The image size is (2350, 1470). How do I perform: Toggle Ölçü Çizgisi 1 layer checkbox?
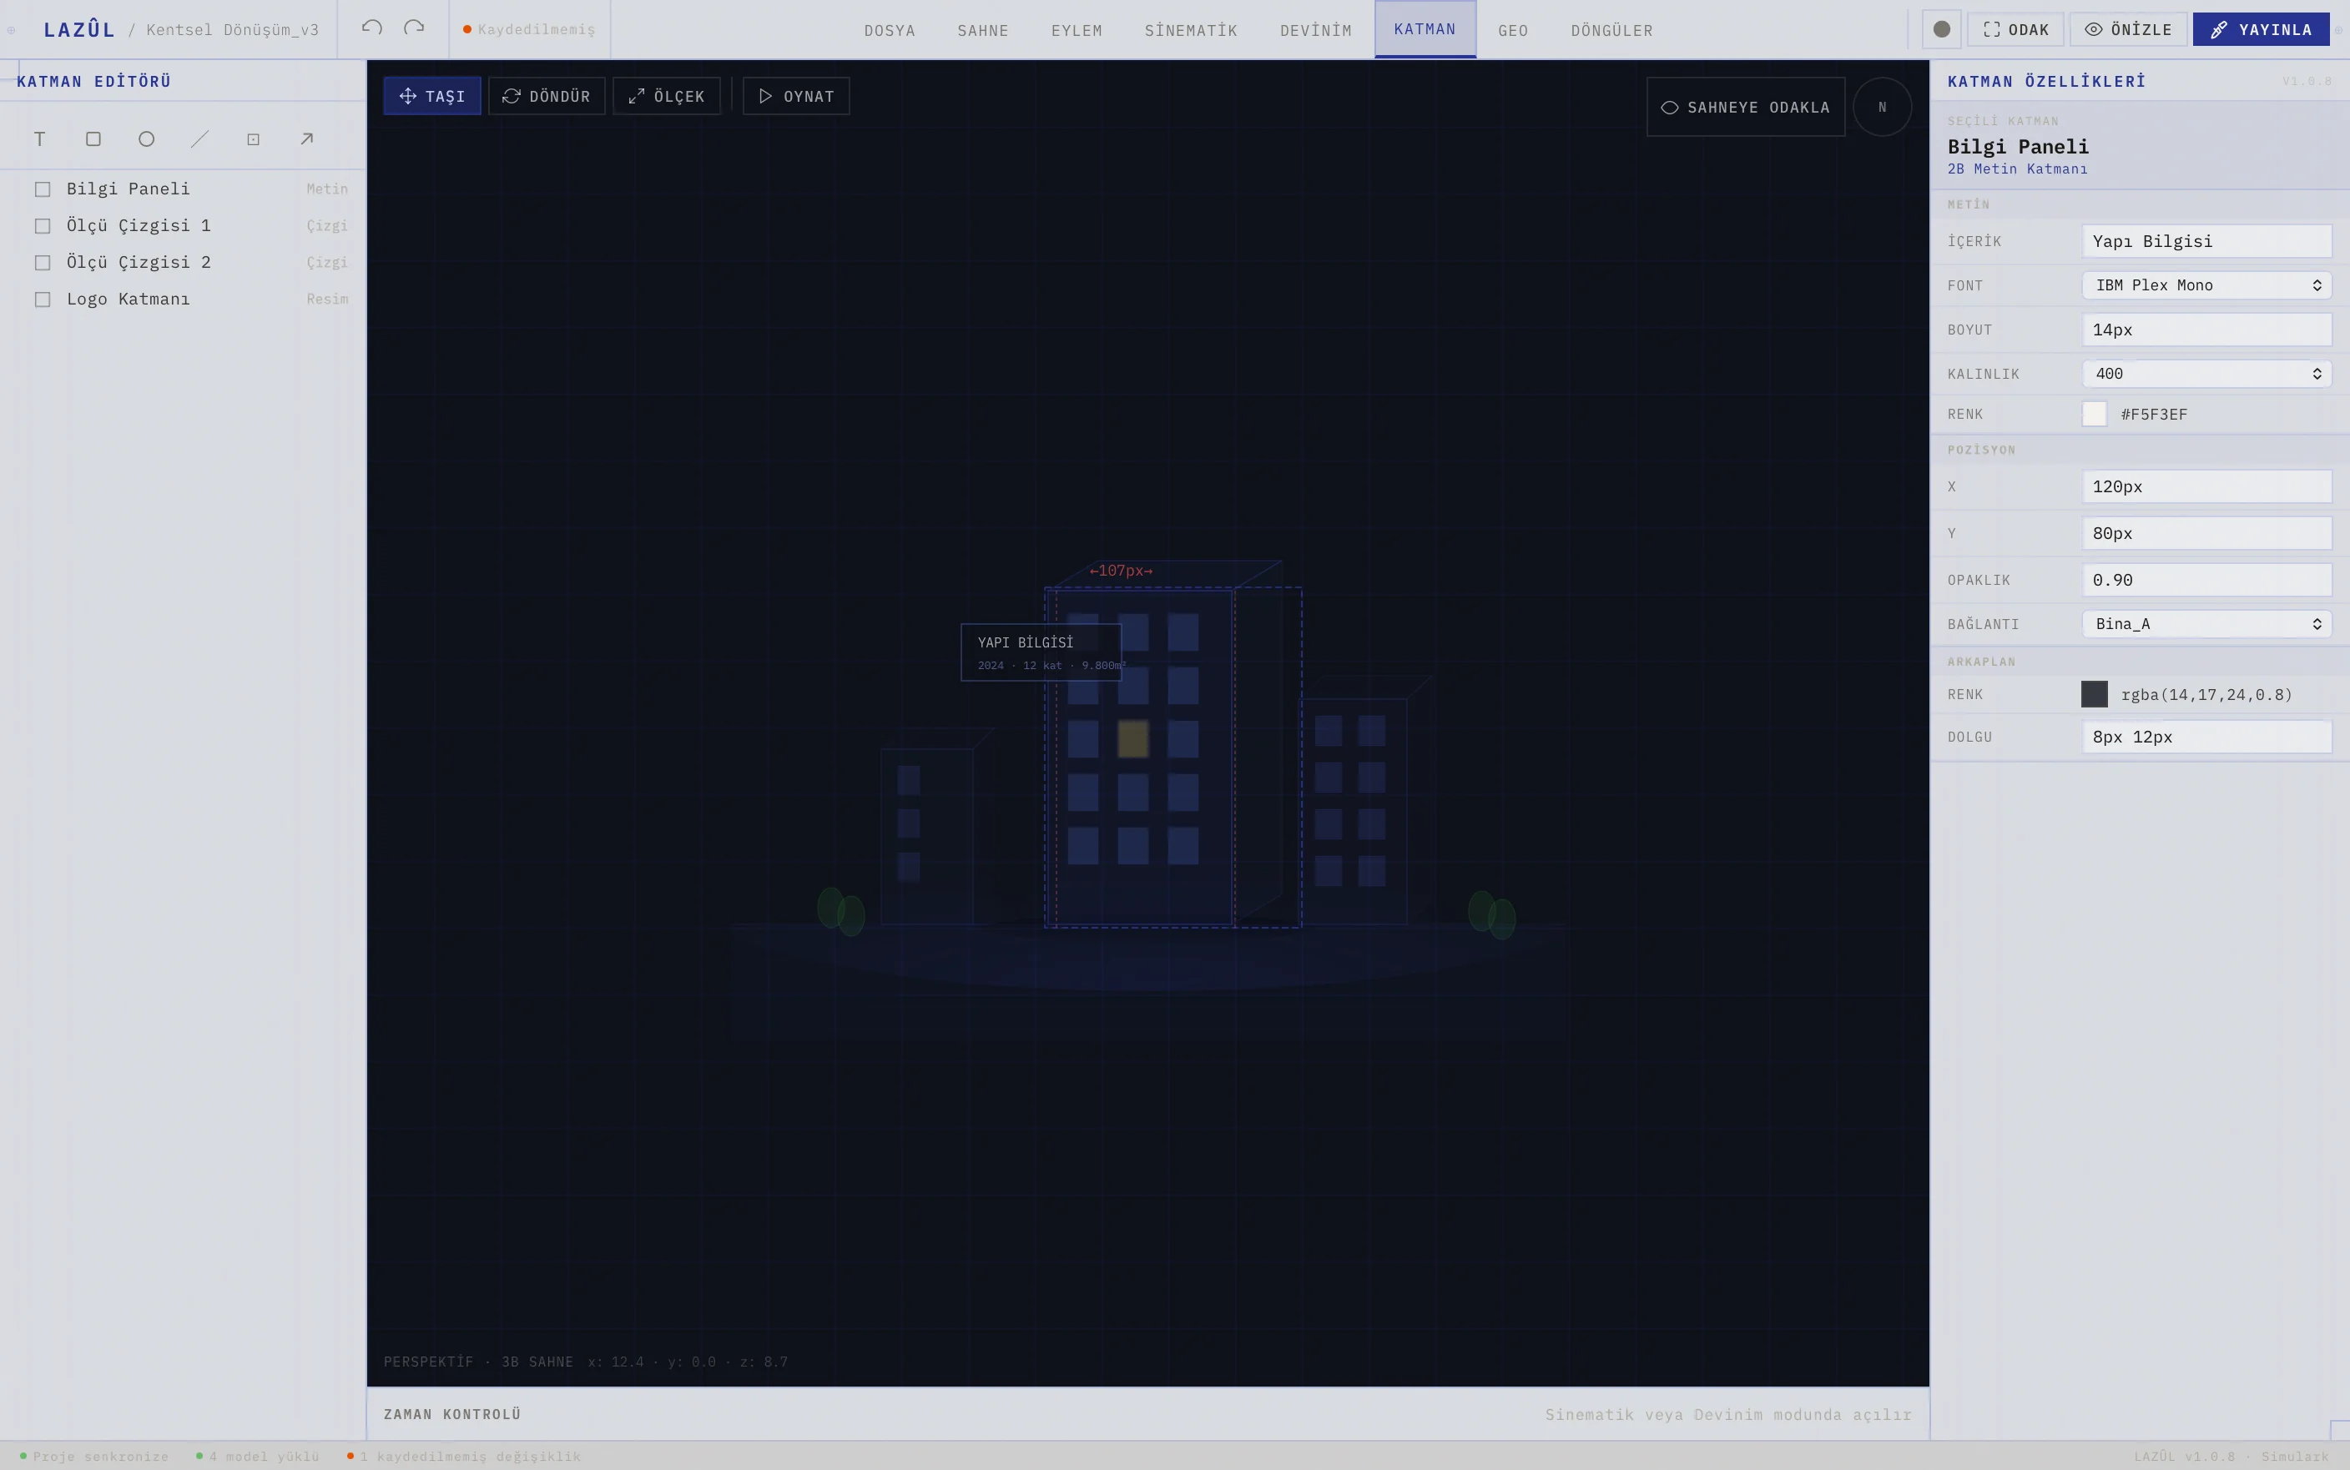[43, 227]
